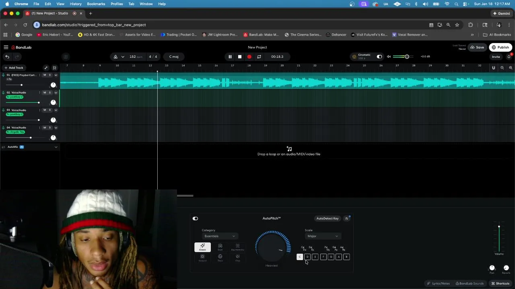Screen dimensions: 515x289
Task: Toggle loop cycle mode
Action: [259, 57]
